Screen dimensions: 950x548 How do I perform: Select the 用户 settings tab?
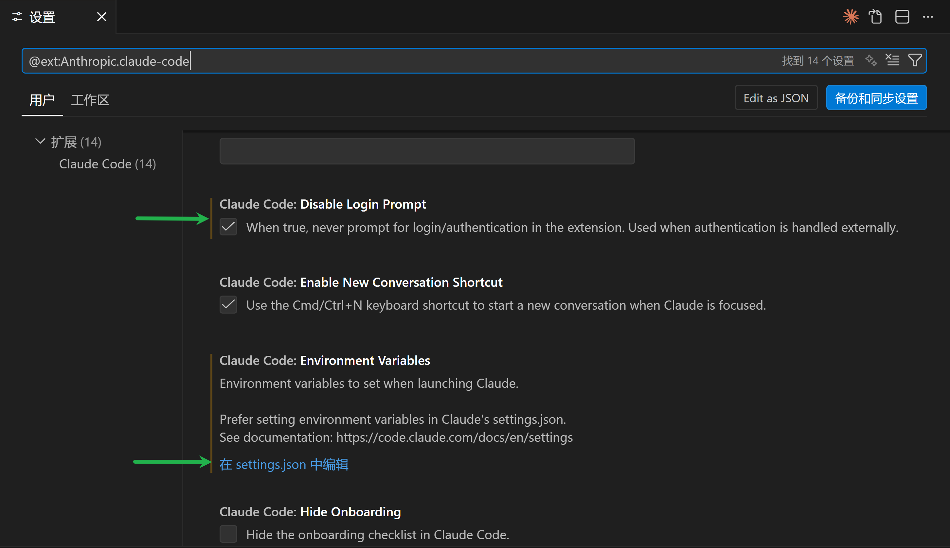[42, 100]
